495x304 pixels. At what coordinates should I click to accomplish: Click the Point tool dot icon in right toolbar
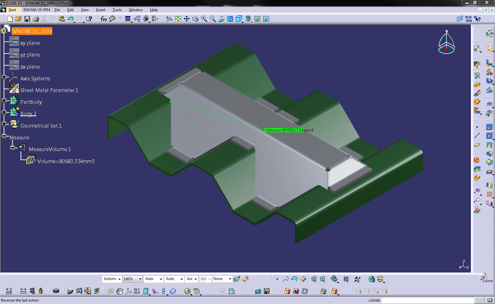[477, 127]
